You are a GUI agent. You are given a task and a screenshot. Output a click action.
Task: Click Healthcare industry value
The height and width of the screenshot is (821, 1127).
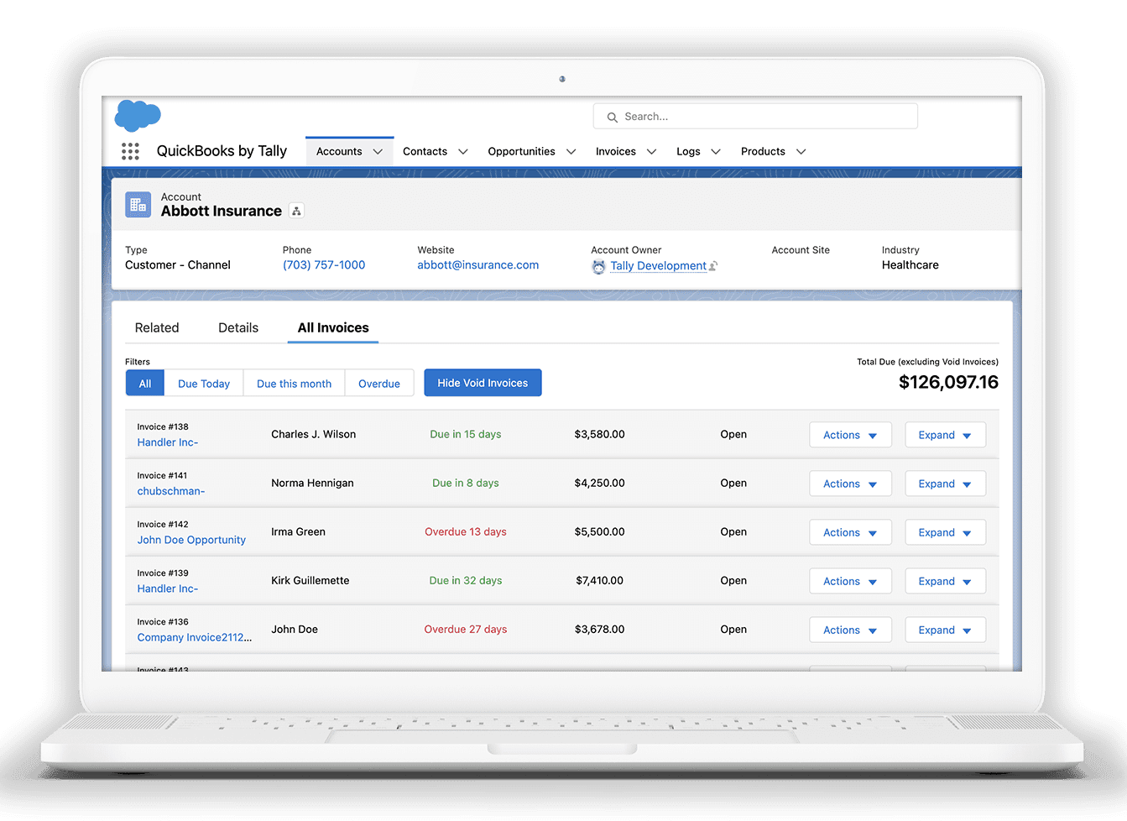pyautogui.click(x=910, y=265)
